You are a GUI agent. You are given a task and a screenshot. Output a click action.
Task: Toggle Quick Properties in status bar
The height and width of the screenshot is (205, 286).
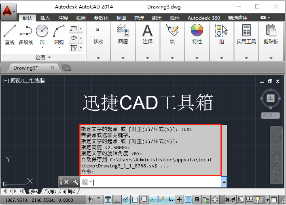click(x=197, y=199)
